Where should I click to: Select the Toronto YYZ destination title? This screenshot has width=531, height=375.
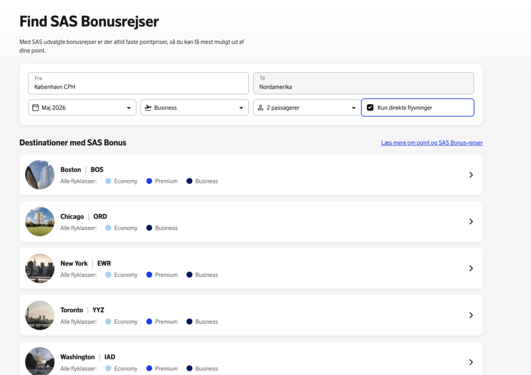[82, 310]
